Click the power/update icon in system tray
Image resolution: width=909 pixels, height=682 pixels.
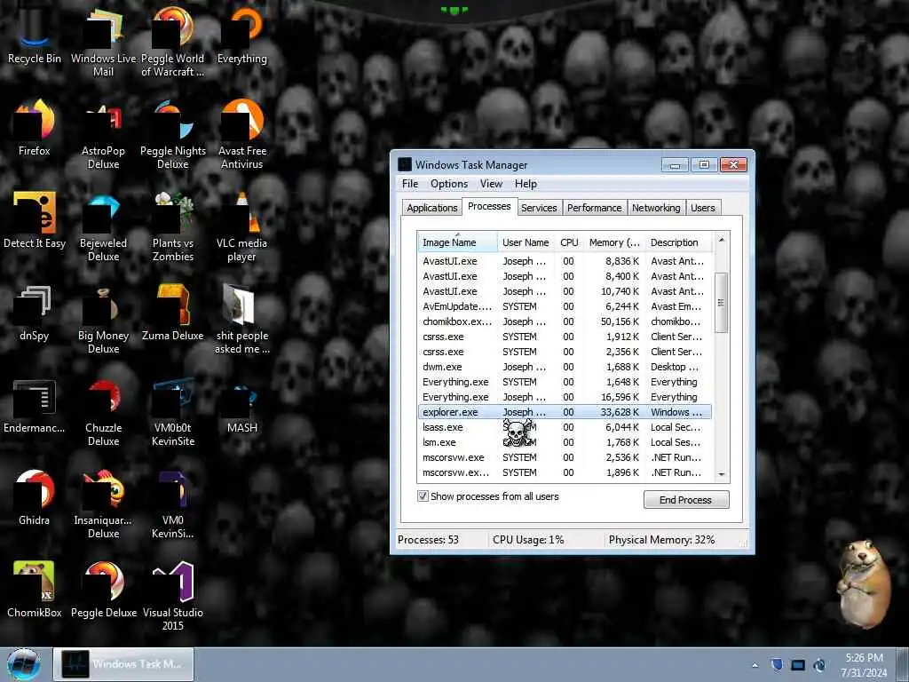pos(819,665)
